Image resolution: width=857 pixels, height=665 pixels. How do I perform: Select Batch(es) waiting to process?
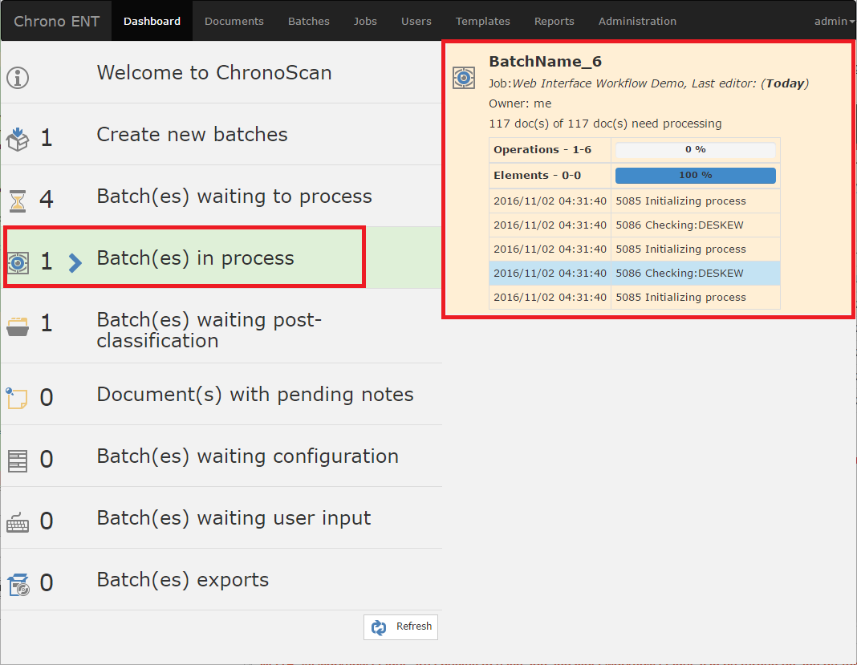(x=221, y=197)
